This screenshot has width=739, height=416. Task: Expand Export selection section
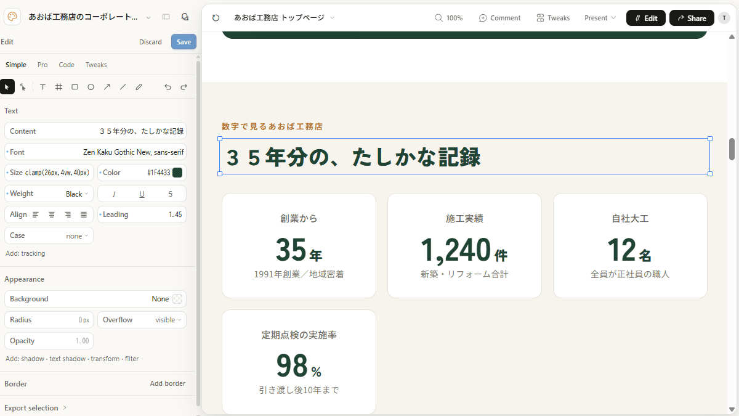(35, 408)
